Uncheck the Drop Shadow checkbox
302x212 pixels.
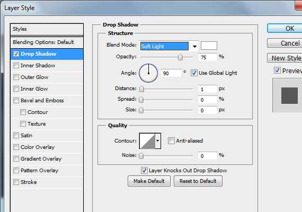[x=16, y=54]
